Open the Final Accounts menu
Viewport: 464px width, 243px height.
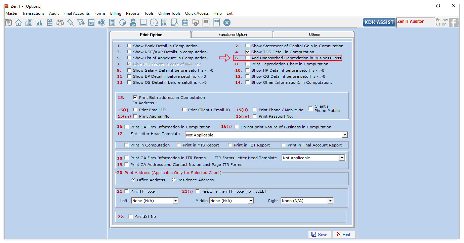(77, 13)
